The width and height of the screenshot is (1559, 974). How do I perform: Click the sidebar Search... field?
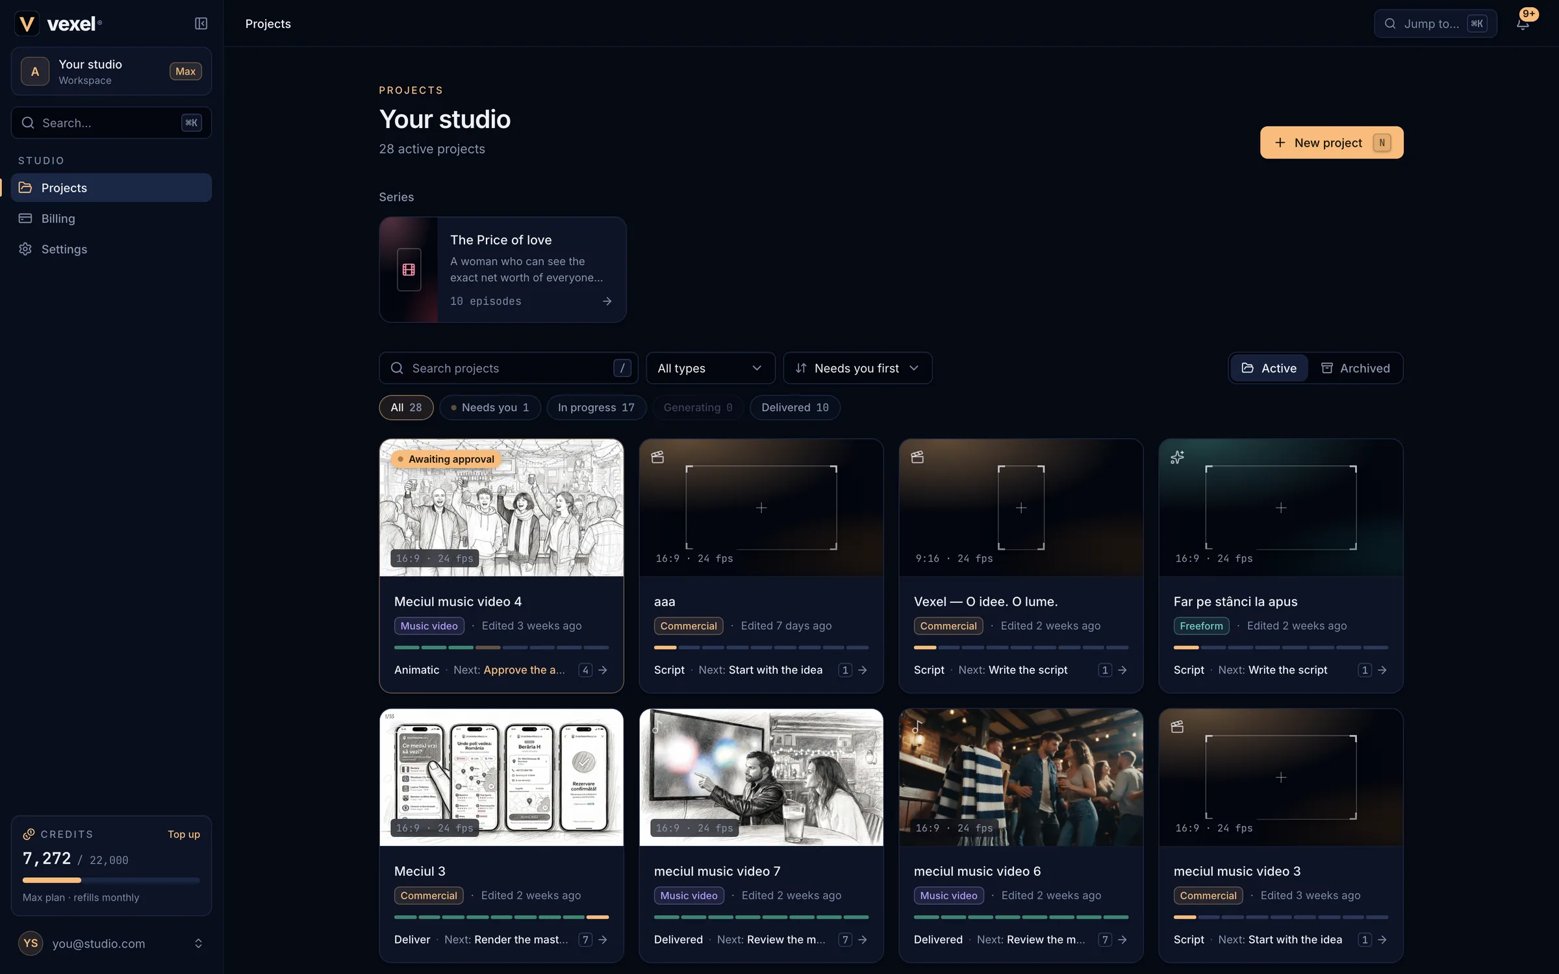[x=111, y=123]
